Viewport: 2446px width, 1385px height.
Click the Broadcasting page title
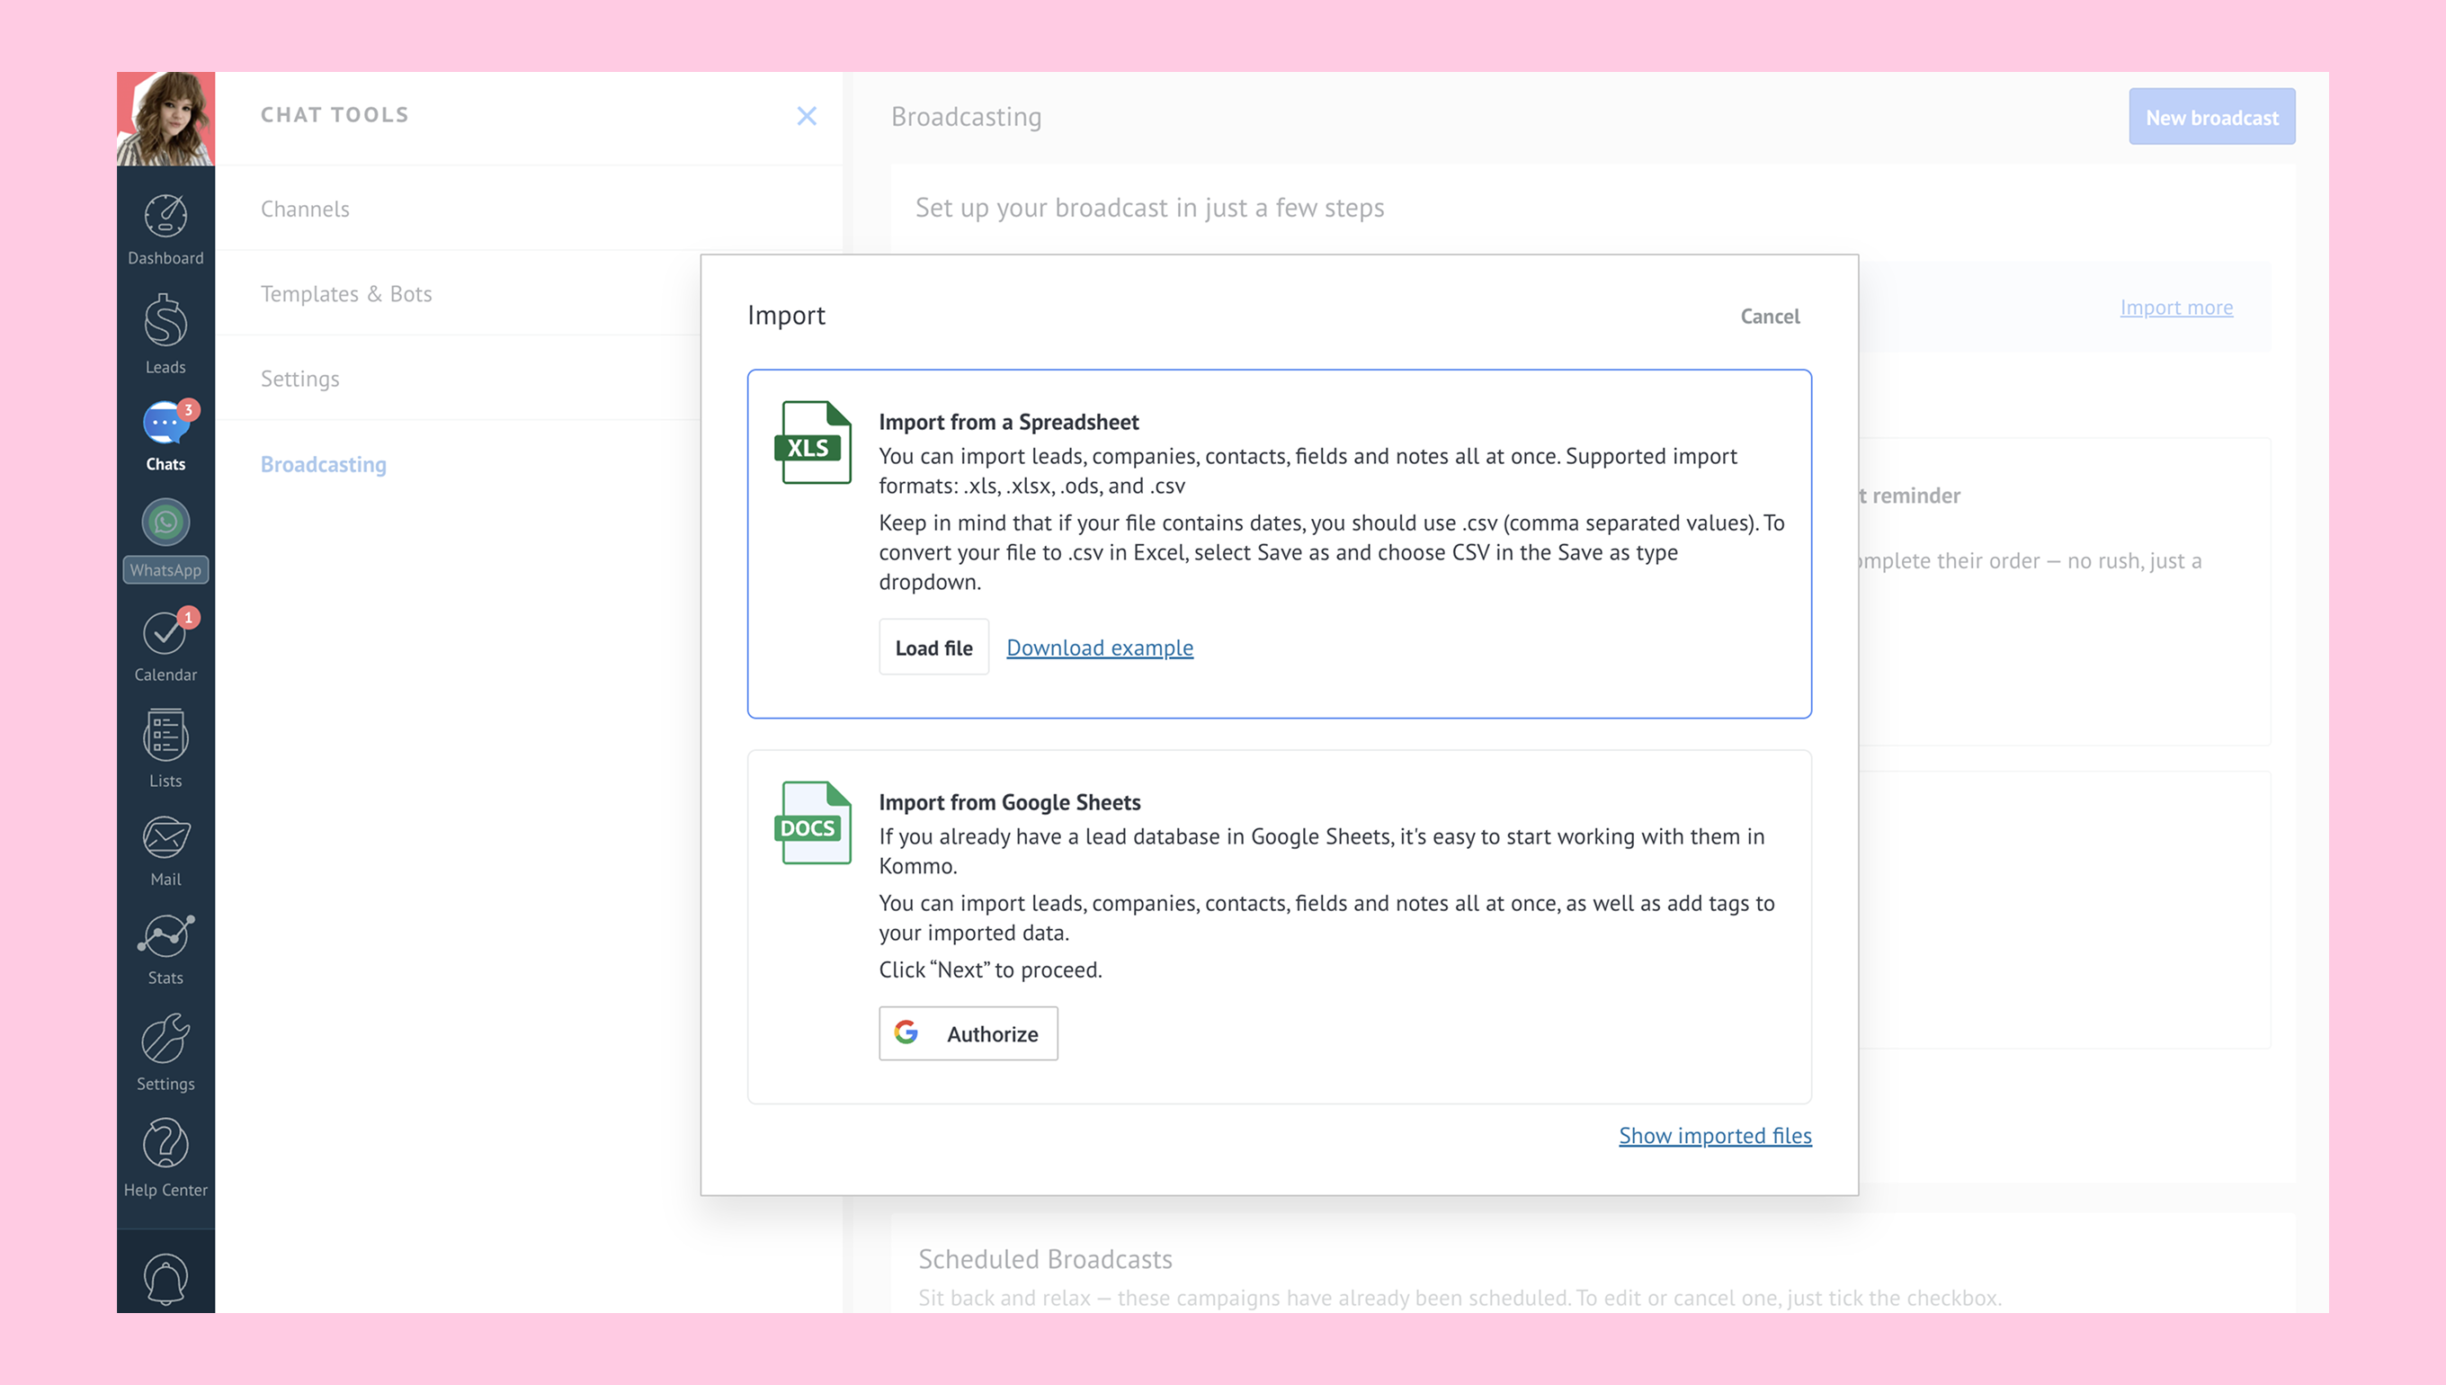(x=966, y=116)
